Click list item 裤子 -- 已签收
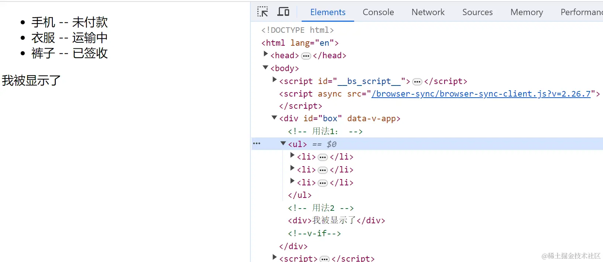 click(x=69, y=53)
